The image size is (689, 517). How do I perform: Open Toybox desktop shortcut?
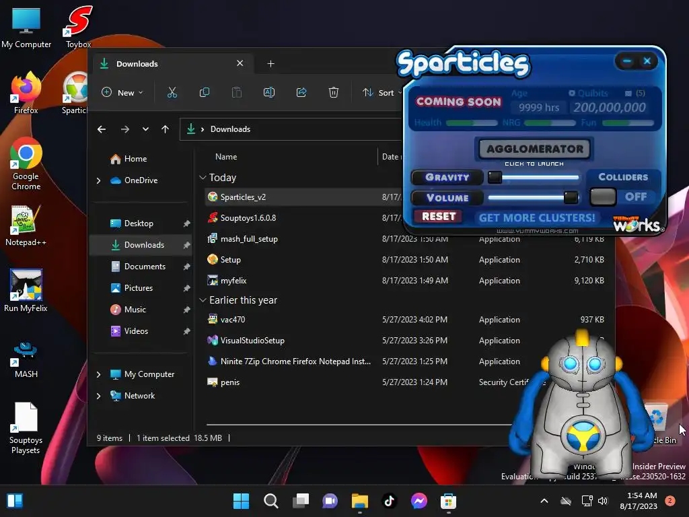pyautogui.click(x=79, y=26)
